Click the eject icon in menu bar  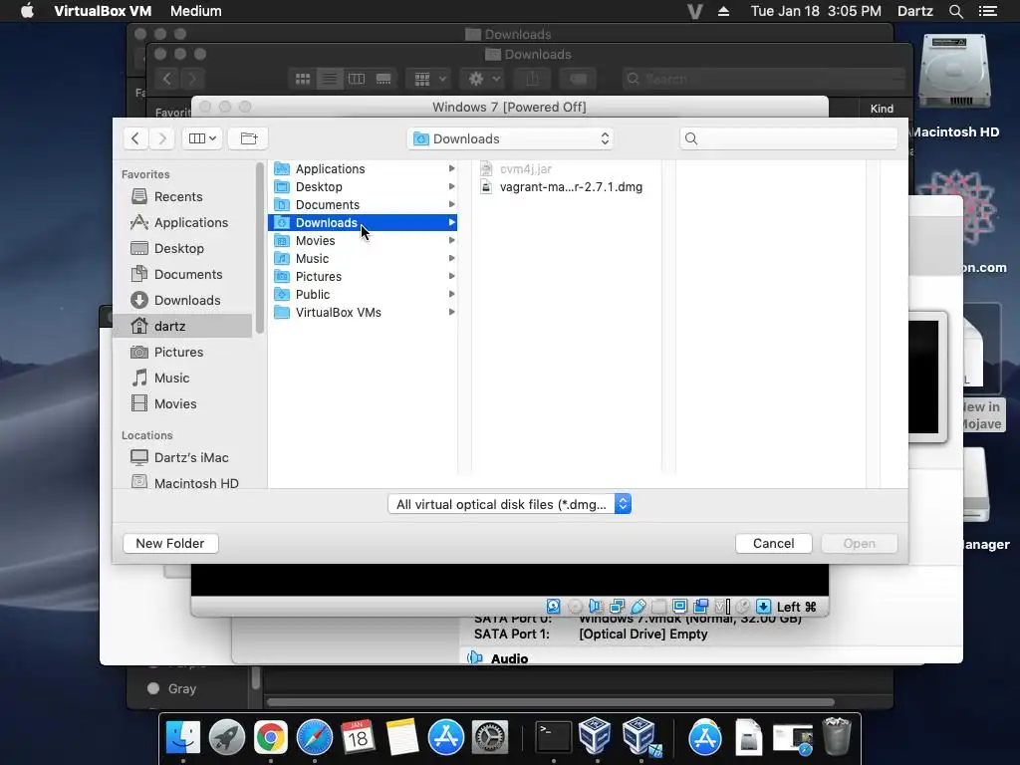click(723, 11)
